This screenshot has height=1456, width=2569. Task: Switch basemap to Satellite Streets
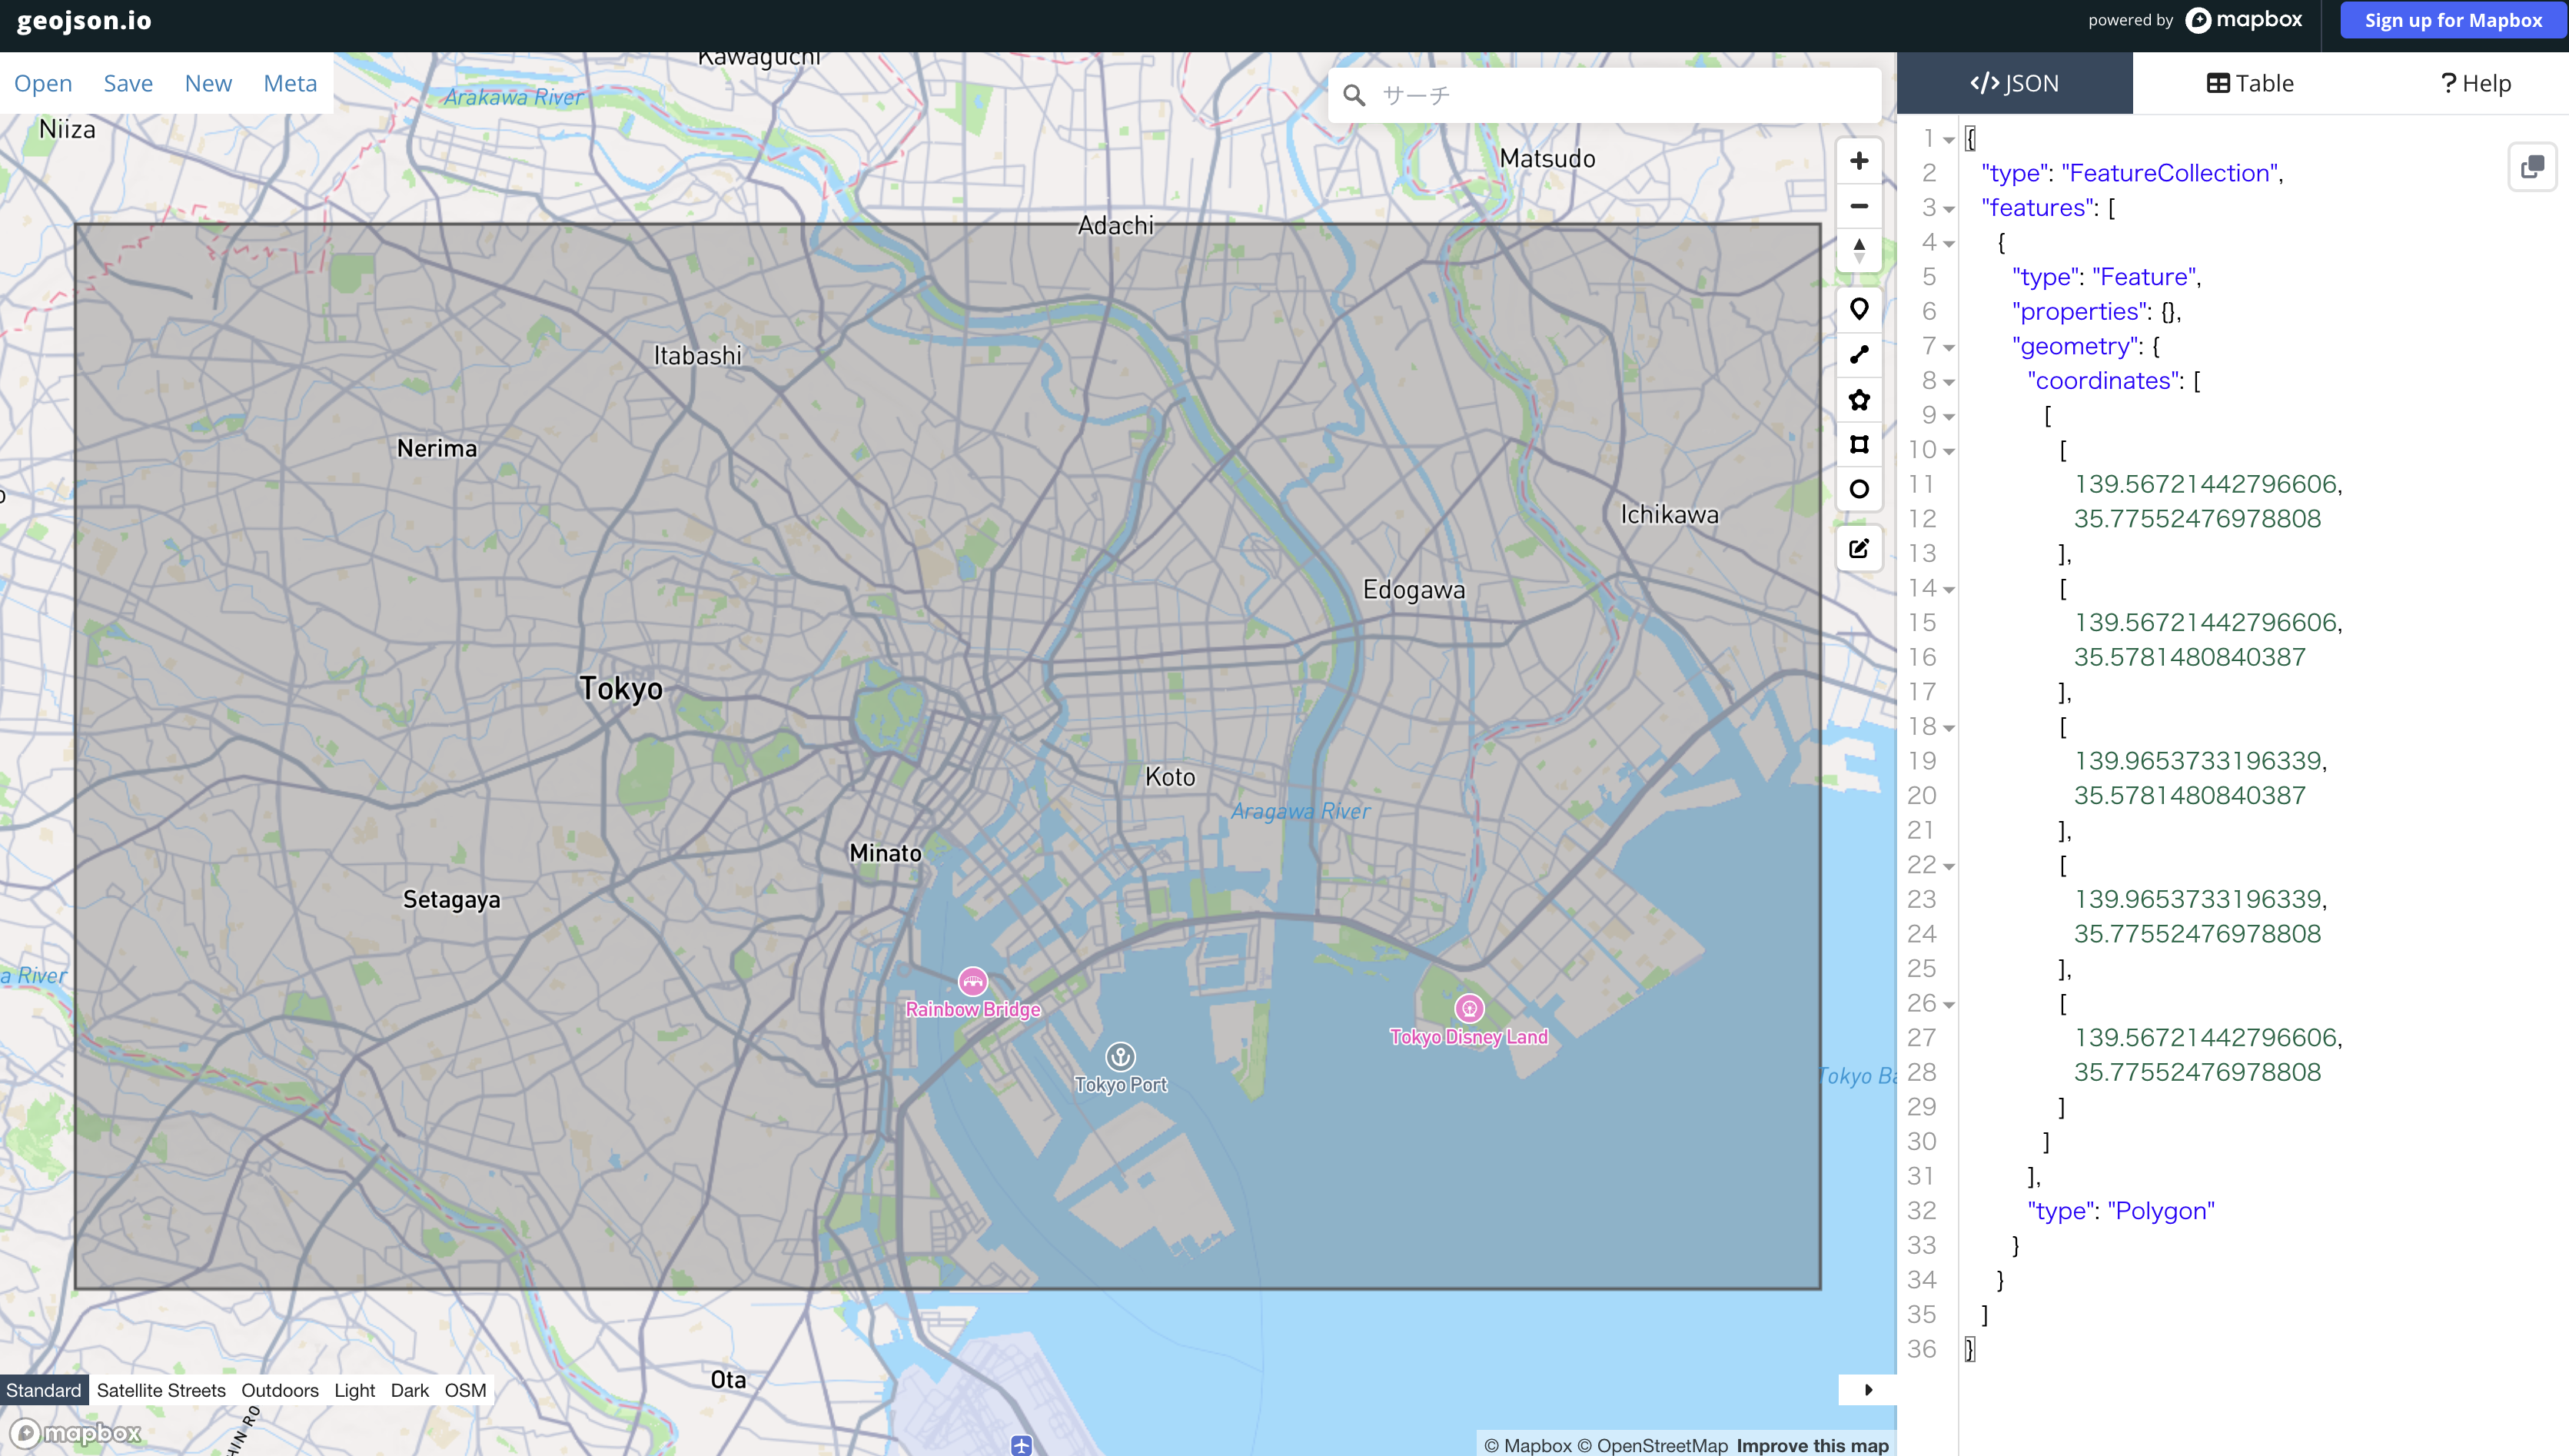click(161, 1390)
